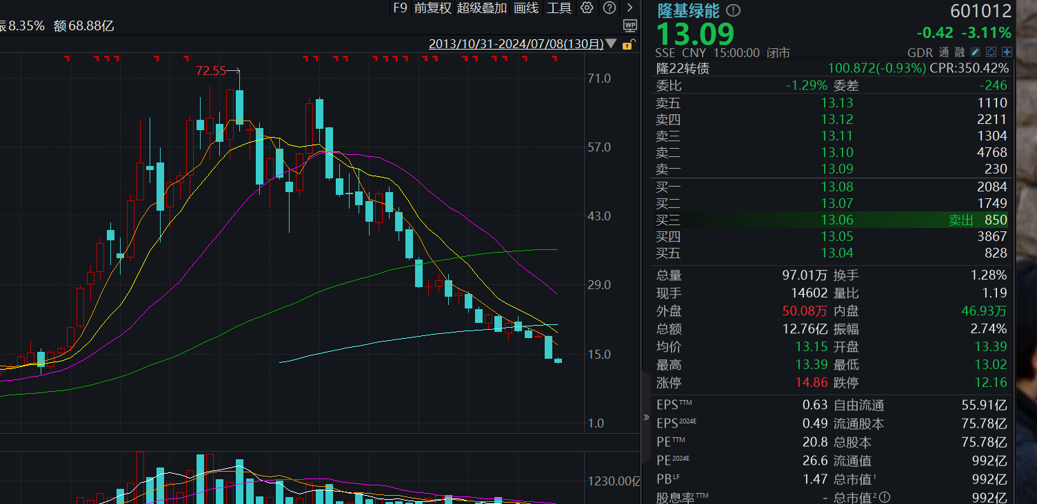Viewport: 1037px width, 504px height.
Task: Click the PE TTM value 20.8
Action: tap(815, 441)
